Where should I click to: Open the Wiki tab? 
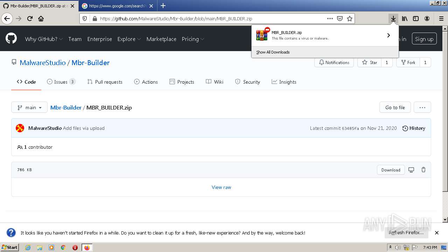(x=215, y=82)
